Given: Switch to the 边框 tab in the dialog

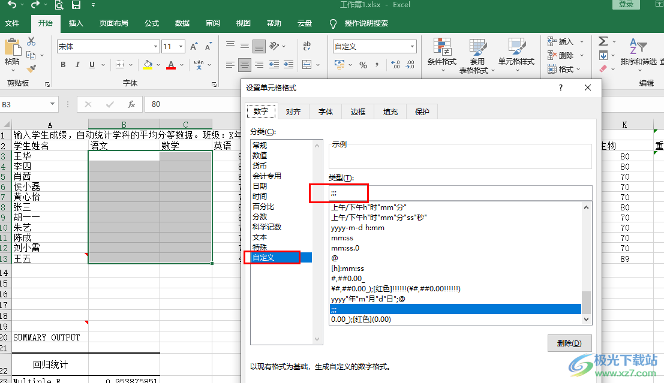Looking at the screenshot, I should coord(358,111).
